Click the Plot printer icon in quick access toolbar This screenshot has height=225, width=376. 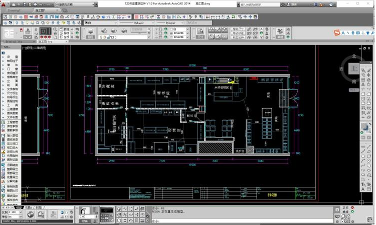[x=35, y=4]
